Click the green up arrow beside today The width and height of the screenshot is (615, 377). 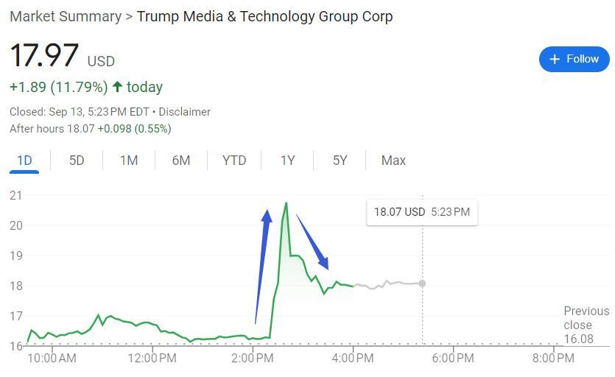117,87
